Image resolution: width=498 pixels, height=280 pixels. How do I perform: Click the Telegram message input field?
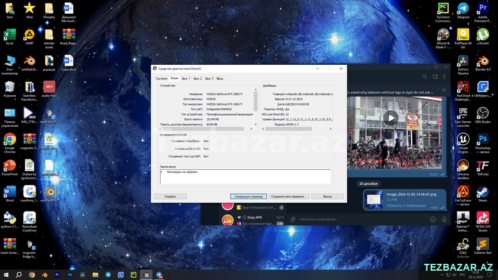pos(362,220)
